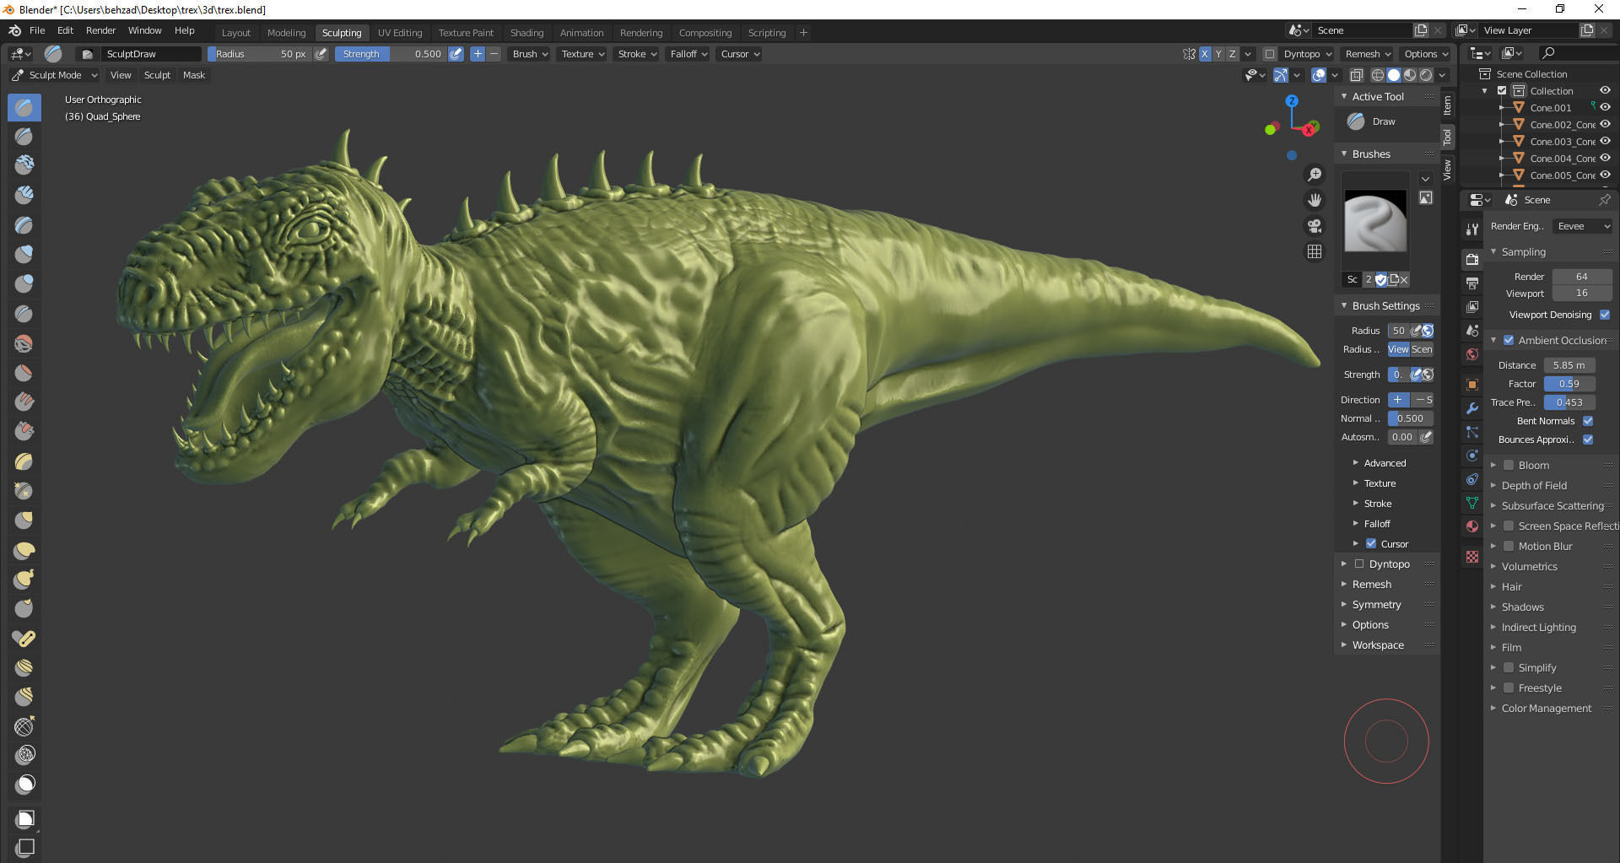Select the Rotate brush tool
Viewport: 1620px width, 863px height.
[x=24, y=698]
